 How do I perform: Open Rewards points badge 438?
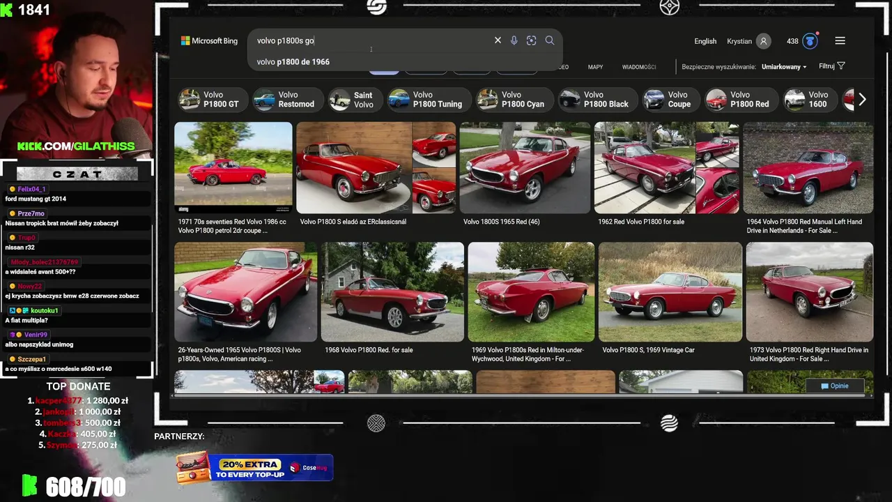click(x=802, y=41)
